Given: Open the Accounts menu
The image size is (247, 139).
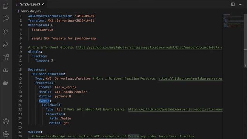Looking at the screenshot, I should coord(6,121).
